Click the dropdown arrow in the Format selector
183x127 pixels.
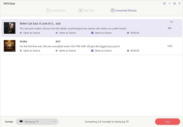(x=54, y=122)
